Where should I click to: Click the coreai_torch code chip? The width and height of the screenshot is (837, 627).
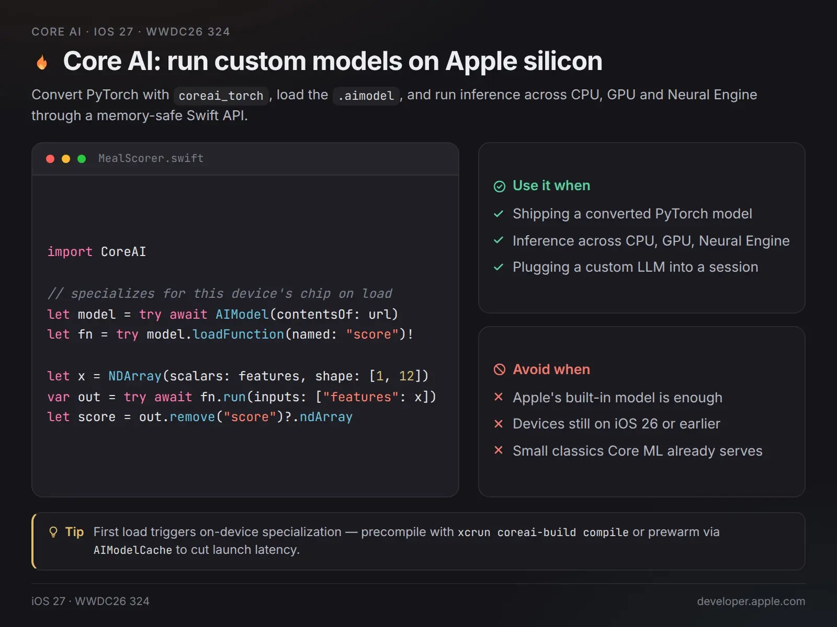pos(221,96)
